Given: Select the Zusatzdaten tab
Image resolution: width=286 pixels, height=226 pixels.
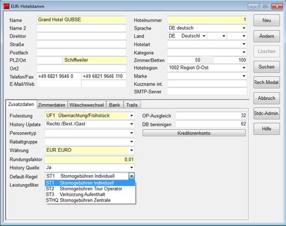Looking at the screenshot, I should click(21, 105).
